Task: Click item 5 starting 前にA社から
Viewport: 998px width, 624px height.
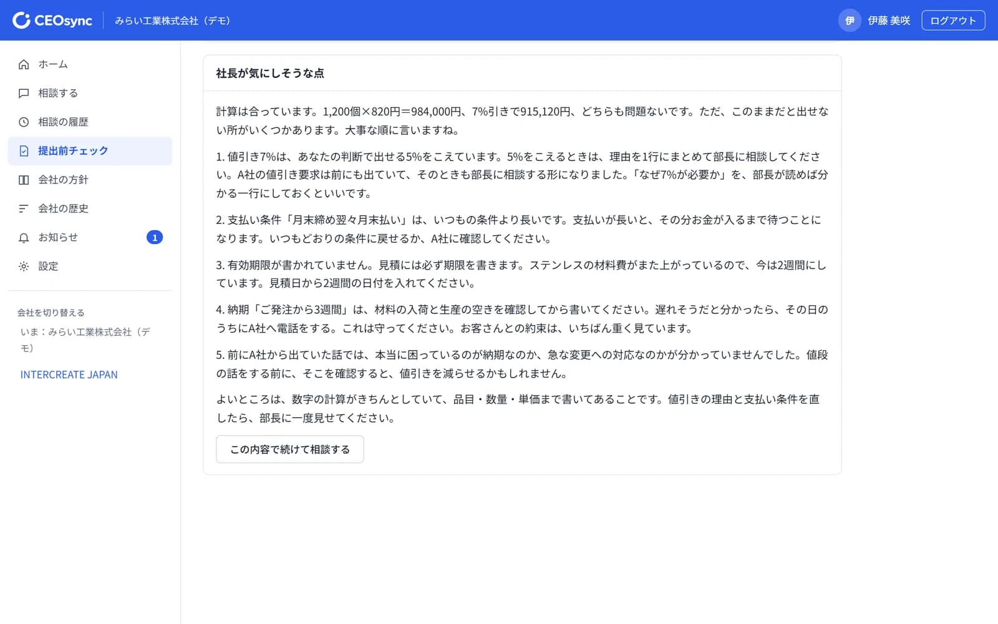Action: [522, 364]
